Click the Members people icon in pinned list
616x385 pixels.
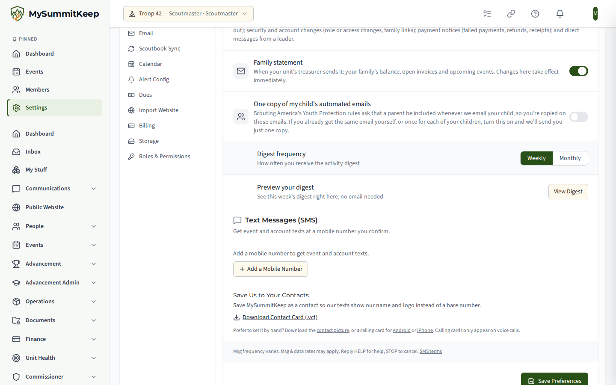(16, 90)
